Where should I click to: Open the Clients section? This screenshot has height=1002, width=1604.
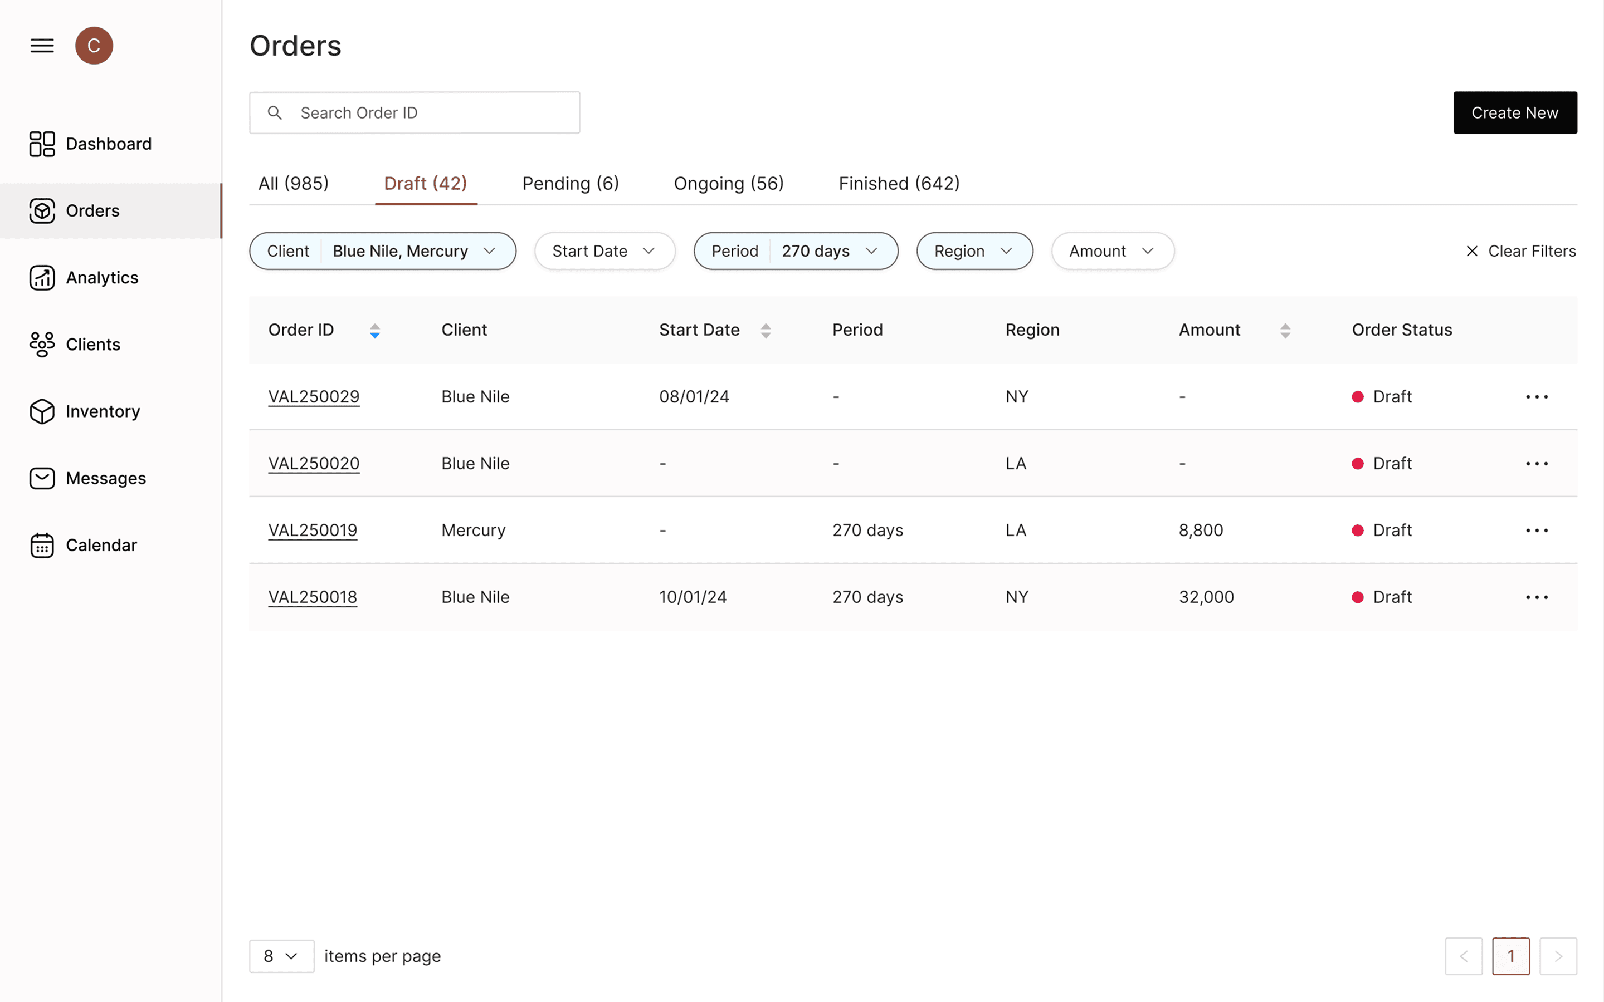[93, 345]
